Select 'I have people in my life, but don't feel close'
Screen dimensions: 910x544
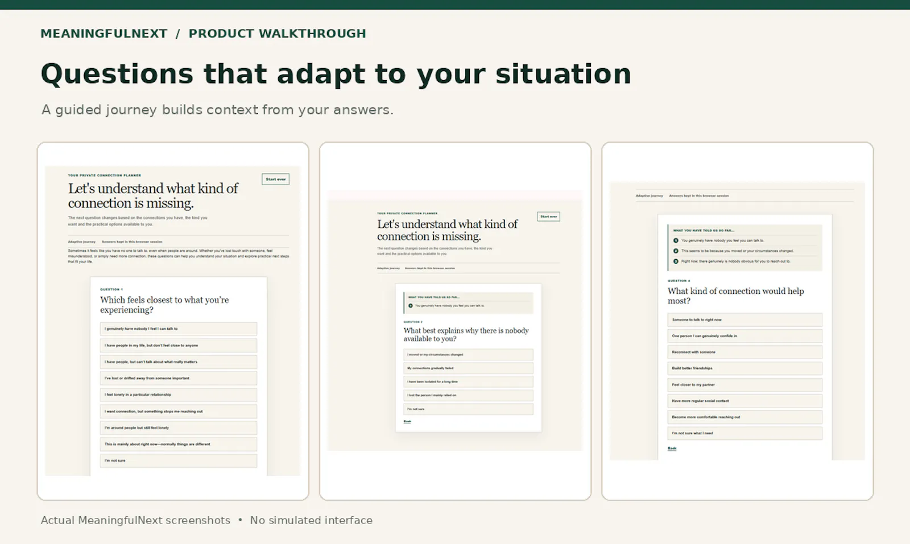coord(179,345)
